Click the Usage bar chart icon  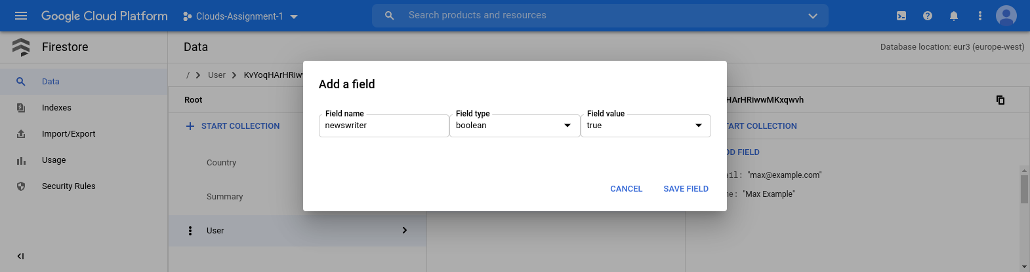[21, 160]
